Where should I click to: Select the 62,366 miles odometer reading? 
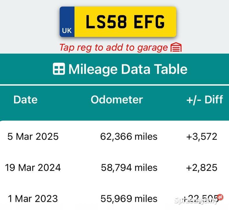coord(128,136)
